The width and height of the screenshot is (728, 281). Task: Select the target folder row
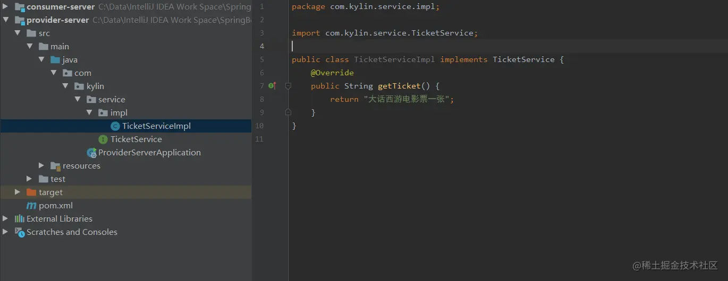pos(126,192)
